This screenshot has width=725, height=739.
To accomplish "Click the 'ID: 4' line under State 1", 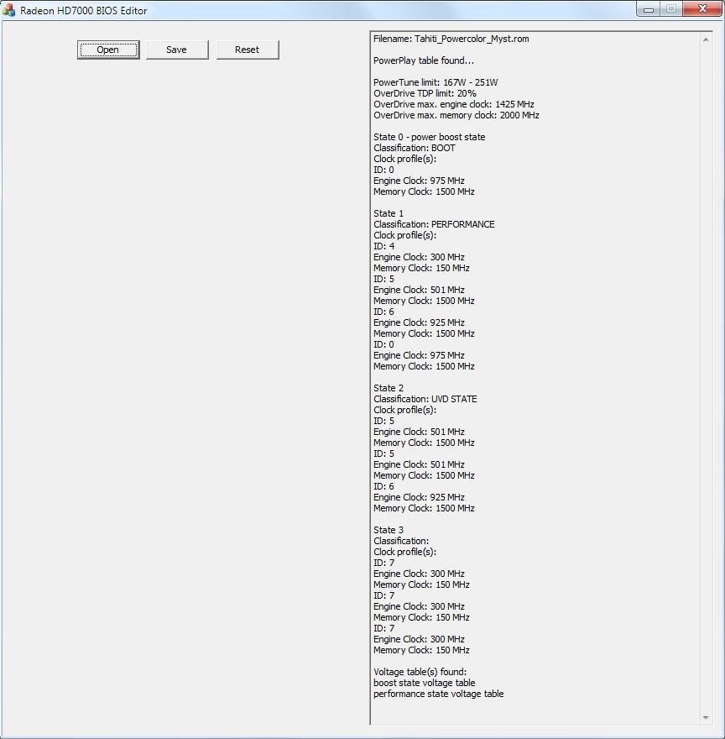I will 384,246.
